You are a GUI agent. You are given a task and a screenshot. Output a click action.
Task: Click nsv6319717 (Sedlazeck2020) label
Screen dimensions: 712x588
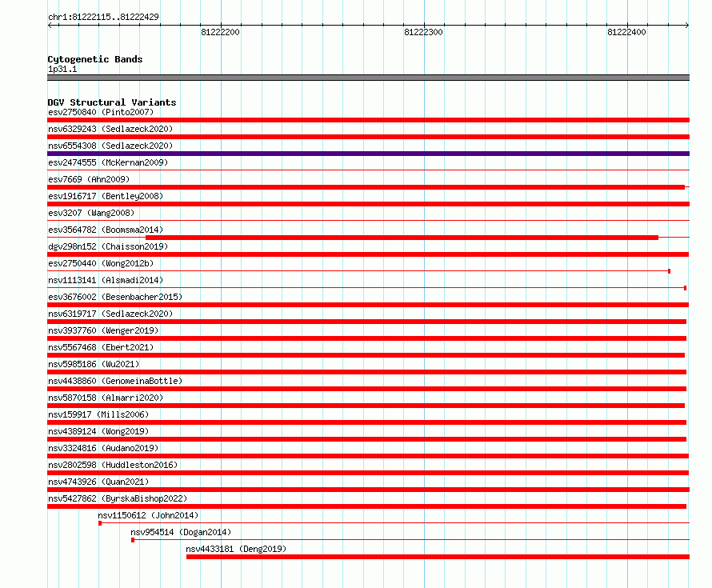(110, 314)
